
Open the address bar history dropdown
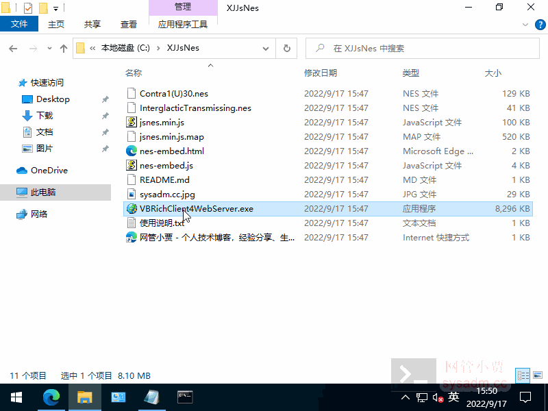(x=266, y=48)
